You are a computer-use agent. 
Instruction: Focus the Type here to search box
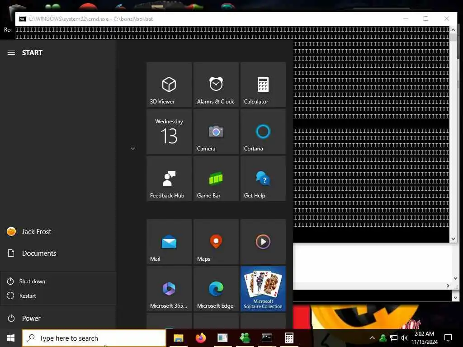[x=94, y=338]
